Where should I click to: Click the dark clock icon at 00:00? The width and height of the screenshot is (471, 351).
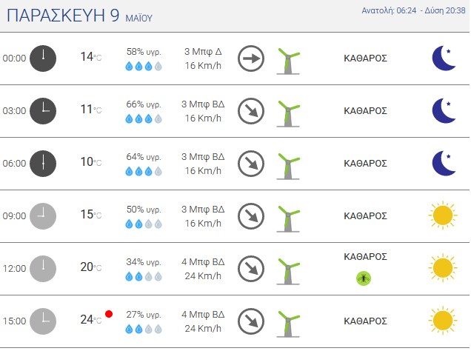click(43, 58)
